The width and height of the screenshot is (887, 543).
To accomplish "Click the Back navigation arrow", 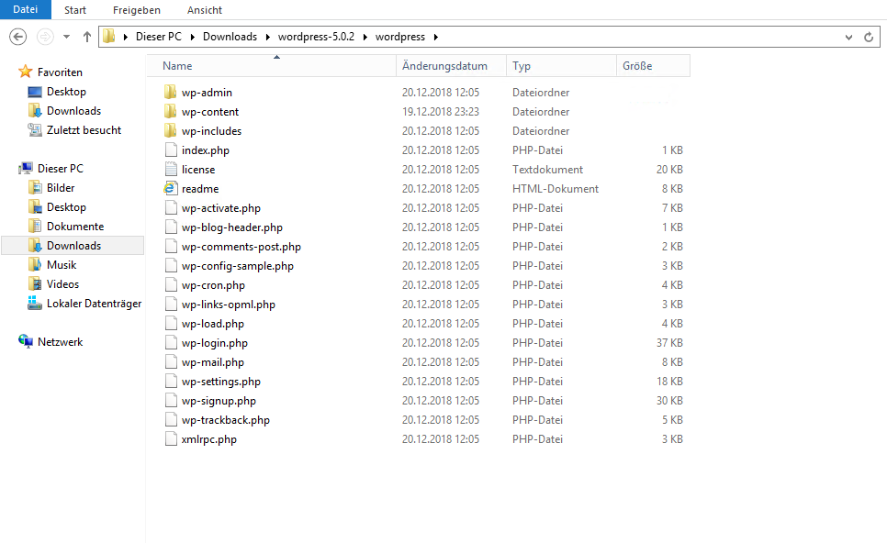I will pos(18,37).
